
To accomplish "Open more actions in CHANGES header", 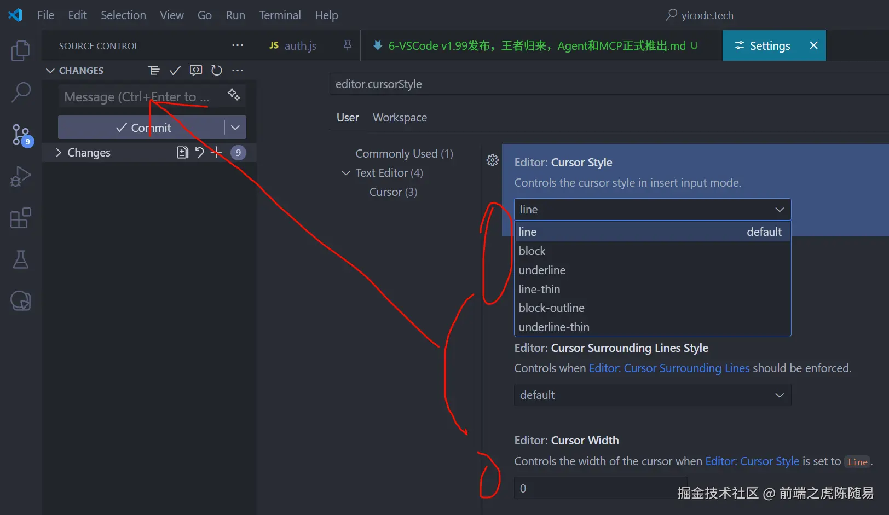I will [x=238, y=70].
